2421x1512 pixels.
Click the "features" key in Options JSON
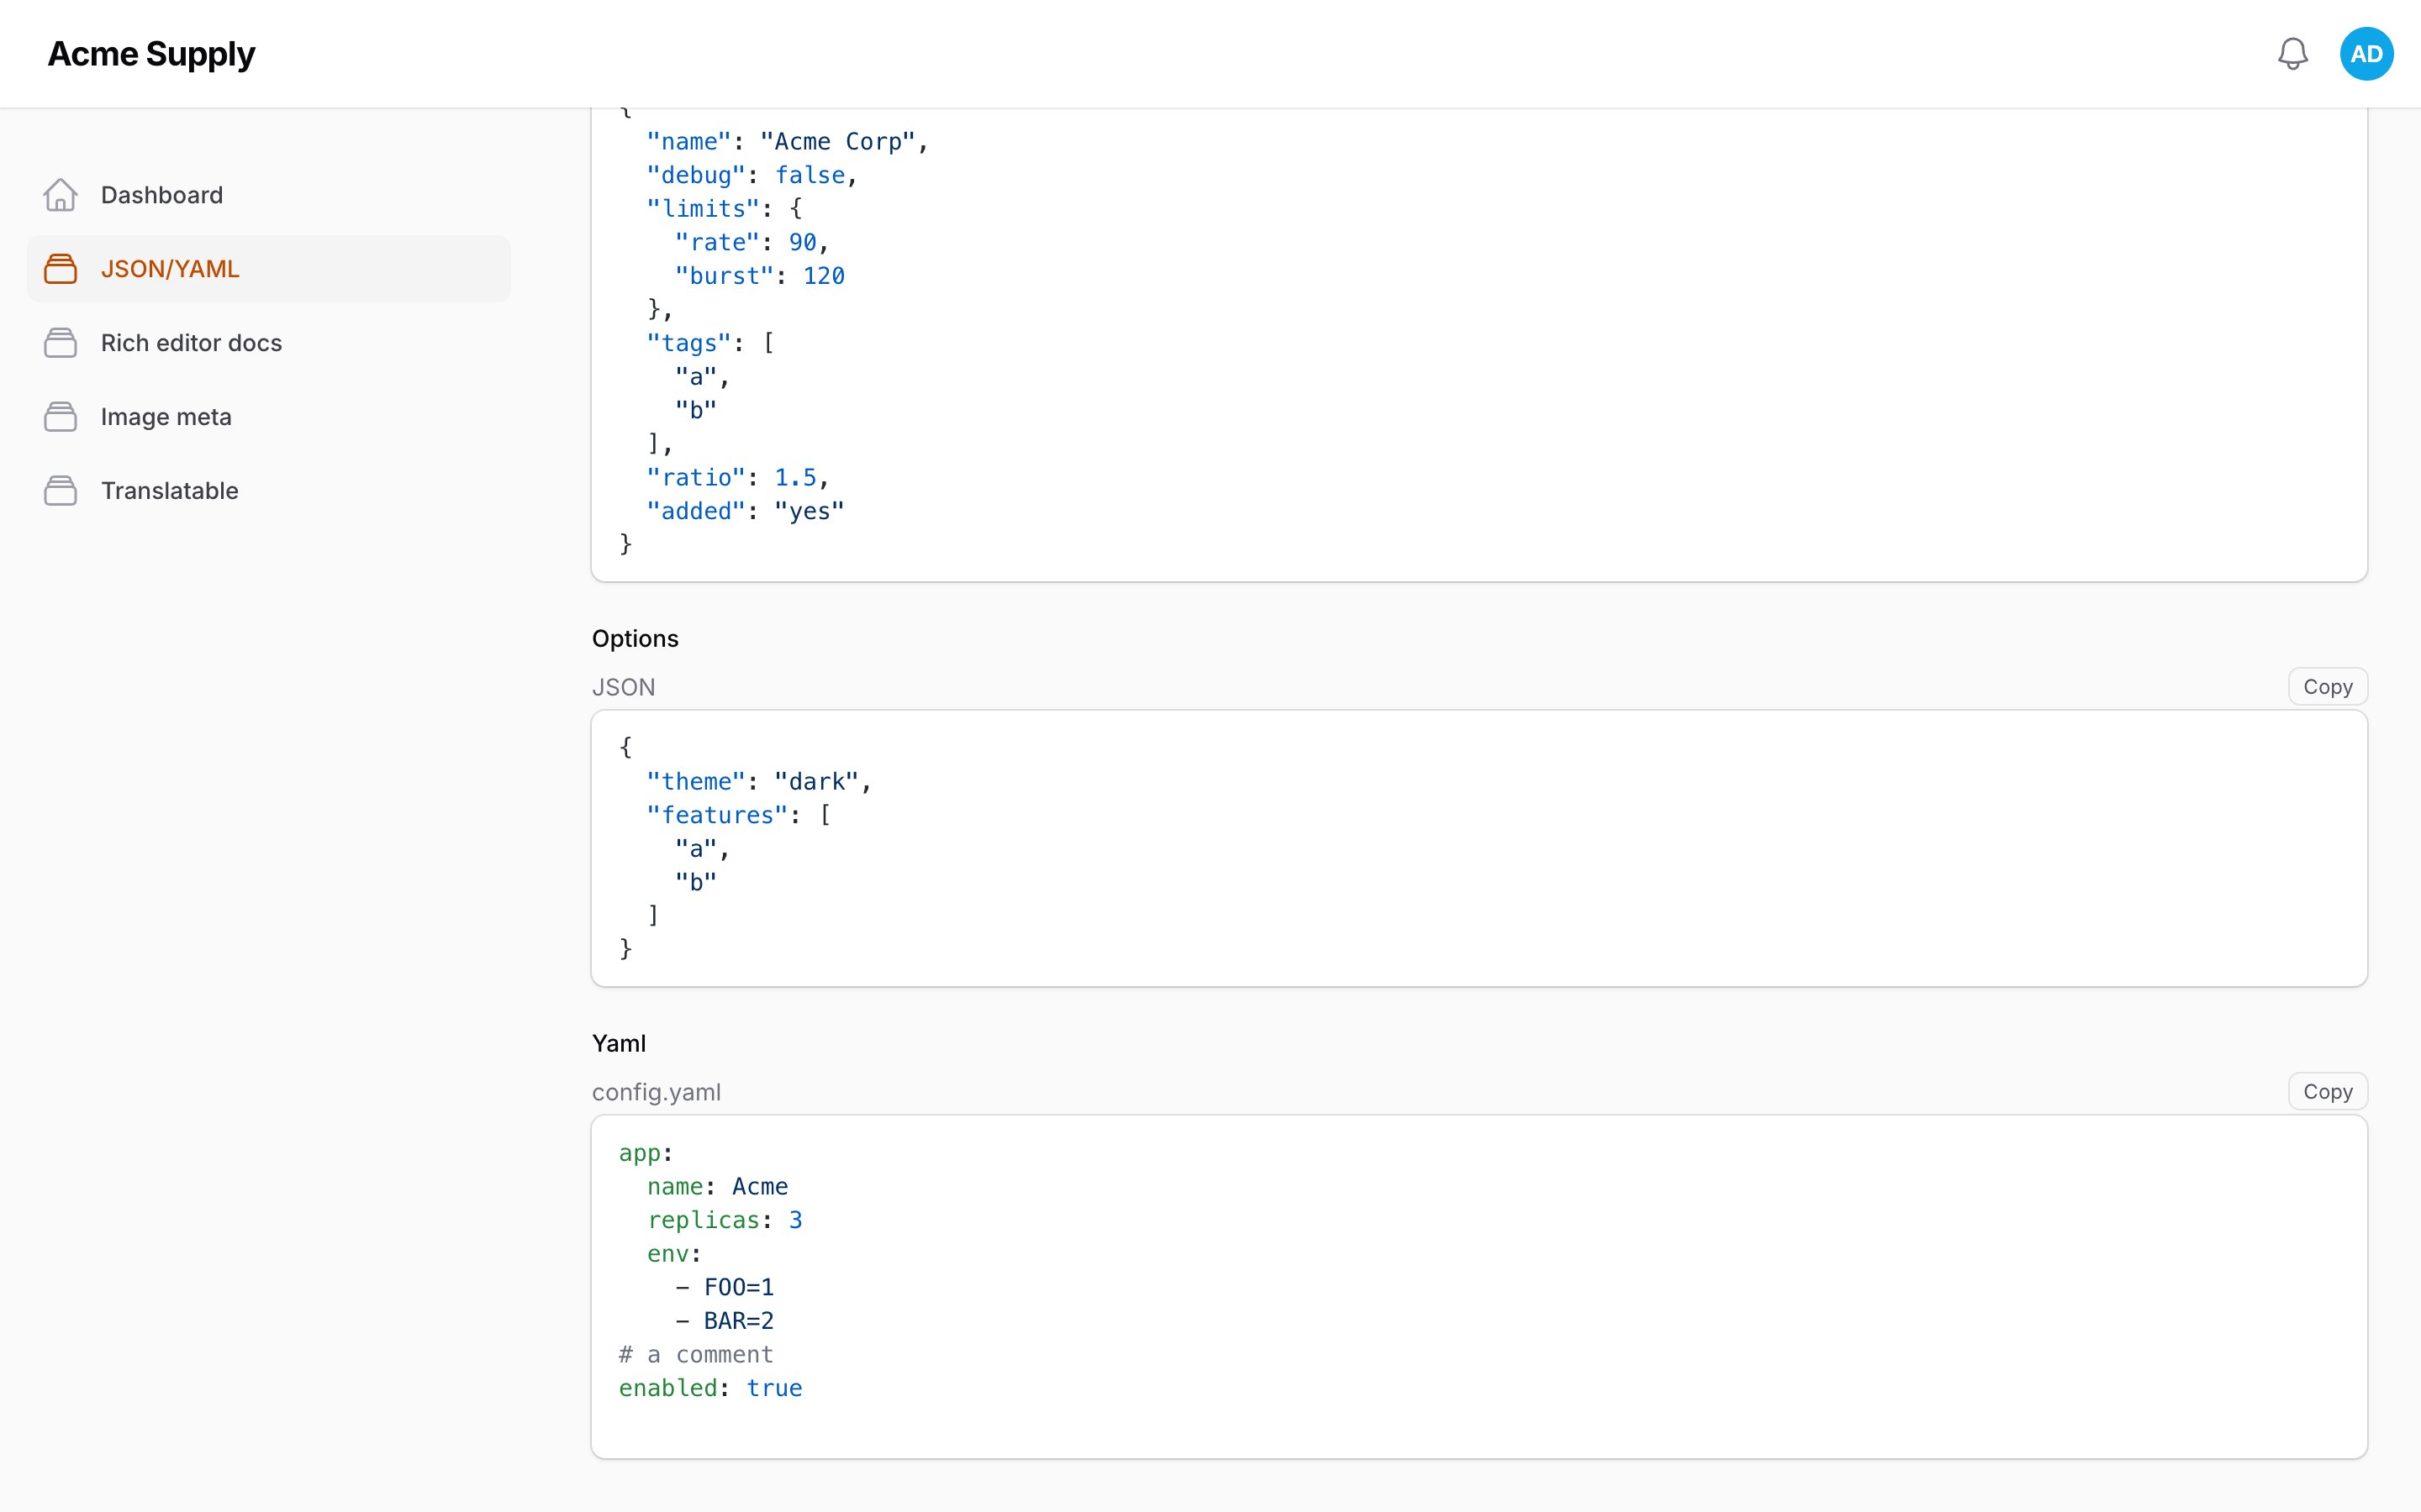[717, 815]
